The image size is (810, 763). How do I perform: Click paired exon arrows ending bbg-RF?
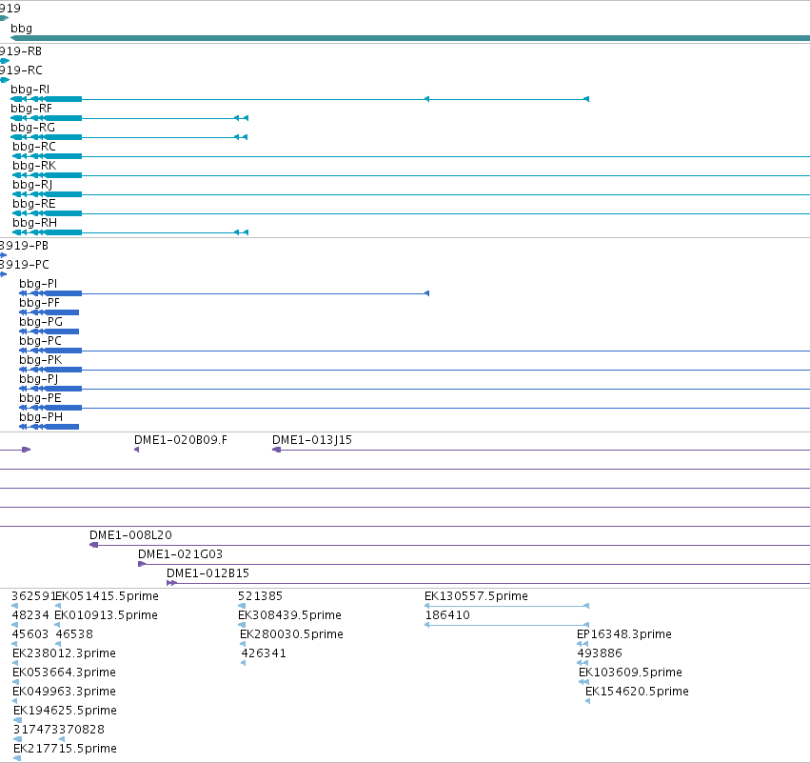241,118
